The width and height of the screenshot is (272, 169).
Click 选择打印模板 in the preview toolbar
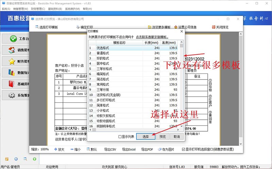pos(47,27)
